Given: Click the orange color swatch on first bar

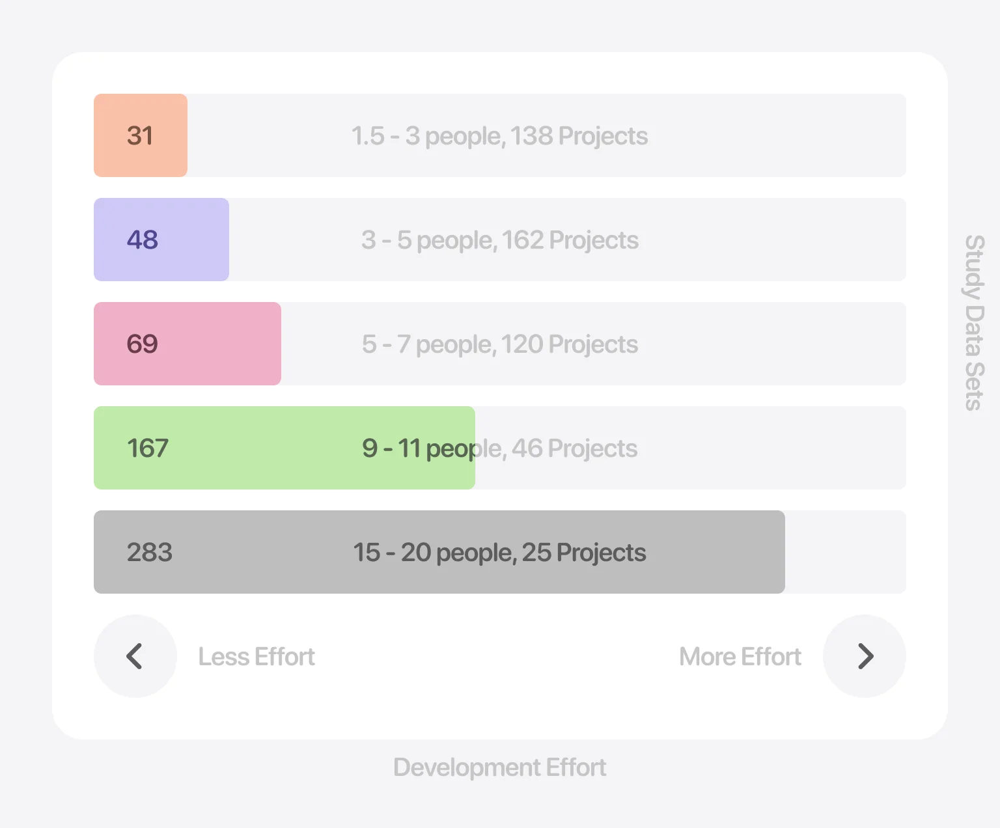Looking at the screenshot, I should pyautogui.click(x=140, y=135).
